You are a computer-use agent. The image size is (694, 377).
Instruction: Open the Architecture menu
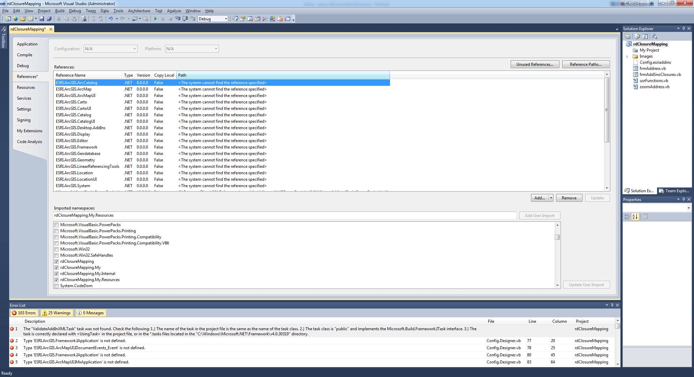tap(139, 11)
